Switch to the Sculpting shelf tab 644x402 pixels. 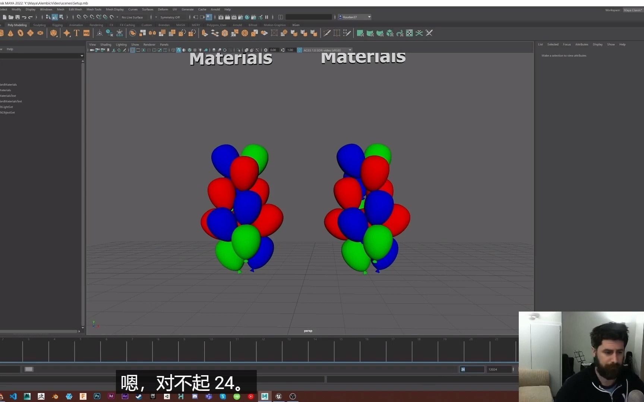pos(40,25)
